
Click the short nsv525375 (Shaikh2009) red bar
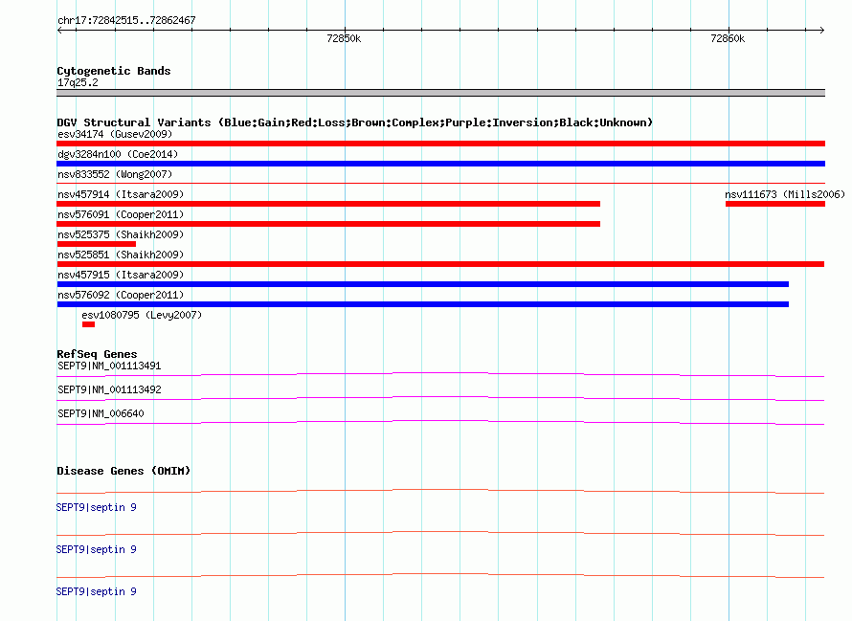coord(96,244)
